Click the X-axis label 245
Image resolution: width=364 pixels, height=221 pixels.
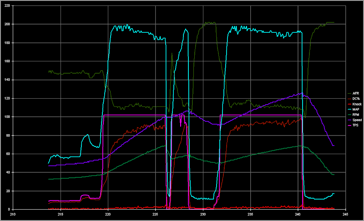pos(345,214)
